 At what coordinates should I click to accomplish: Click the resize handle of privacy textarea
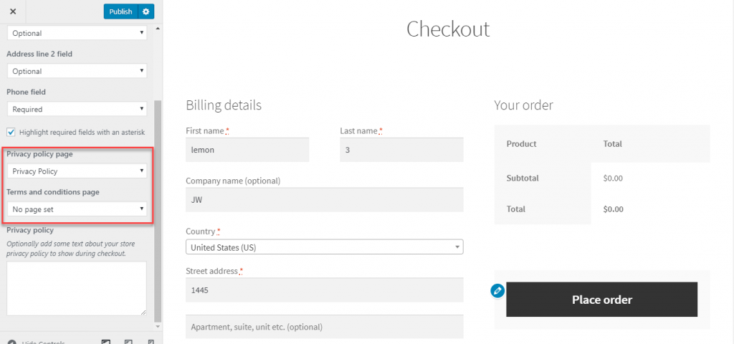pos(143,312)
